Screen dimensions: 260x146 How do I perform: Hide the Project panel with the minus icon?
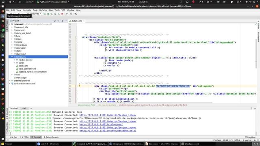[x=66, y=21]
